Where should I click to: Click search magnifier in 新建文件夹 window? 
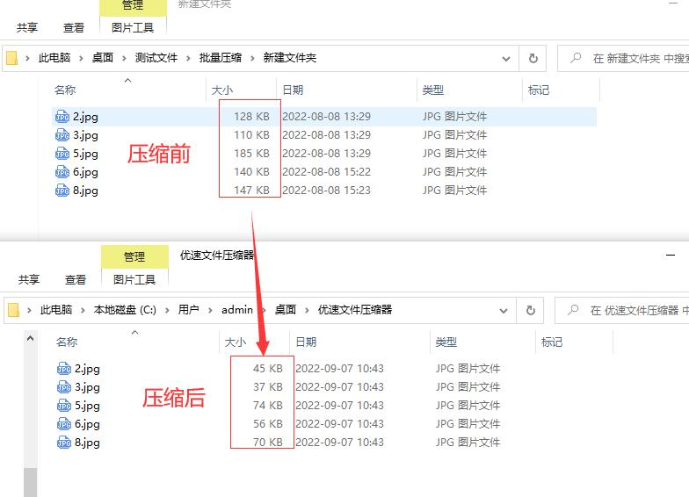575,58
